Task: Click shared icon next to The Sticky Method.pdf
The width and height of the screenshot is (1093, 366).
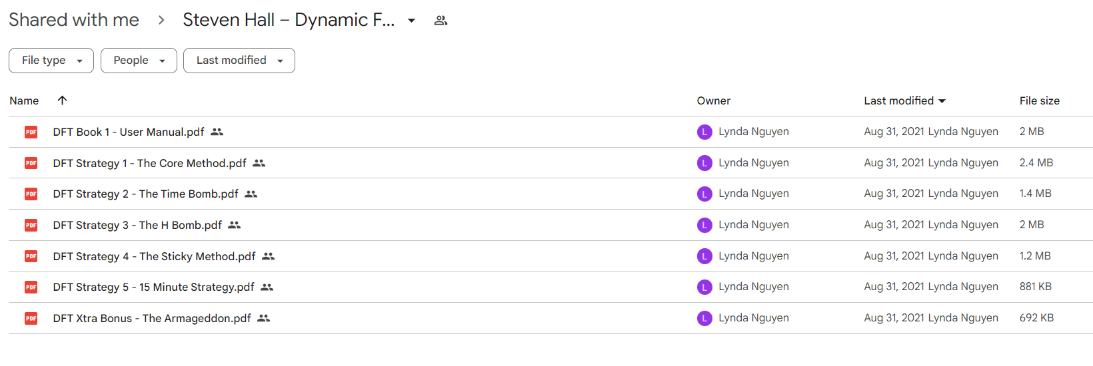Action: (268, 256)
